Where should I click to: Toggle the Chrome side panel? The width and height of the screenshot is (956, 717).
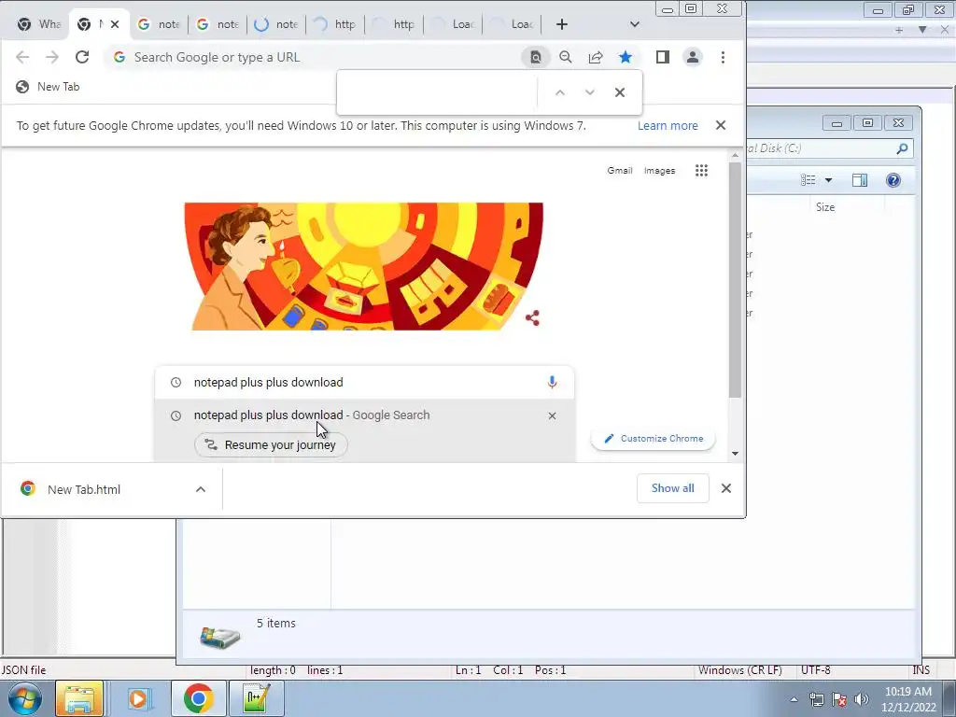click(x=663, y=57)
